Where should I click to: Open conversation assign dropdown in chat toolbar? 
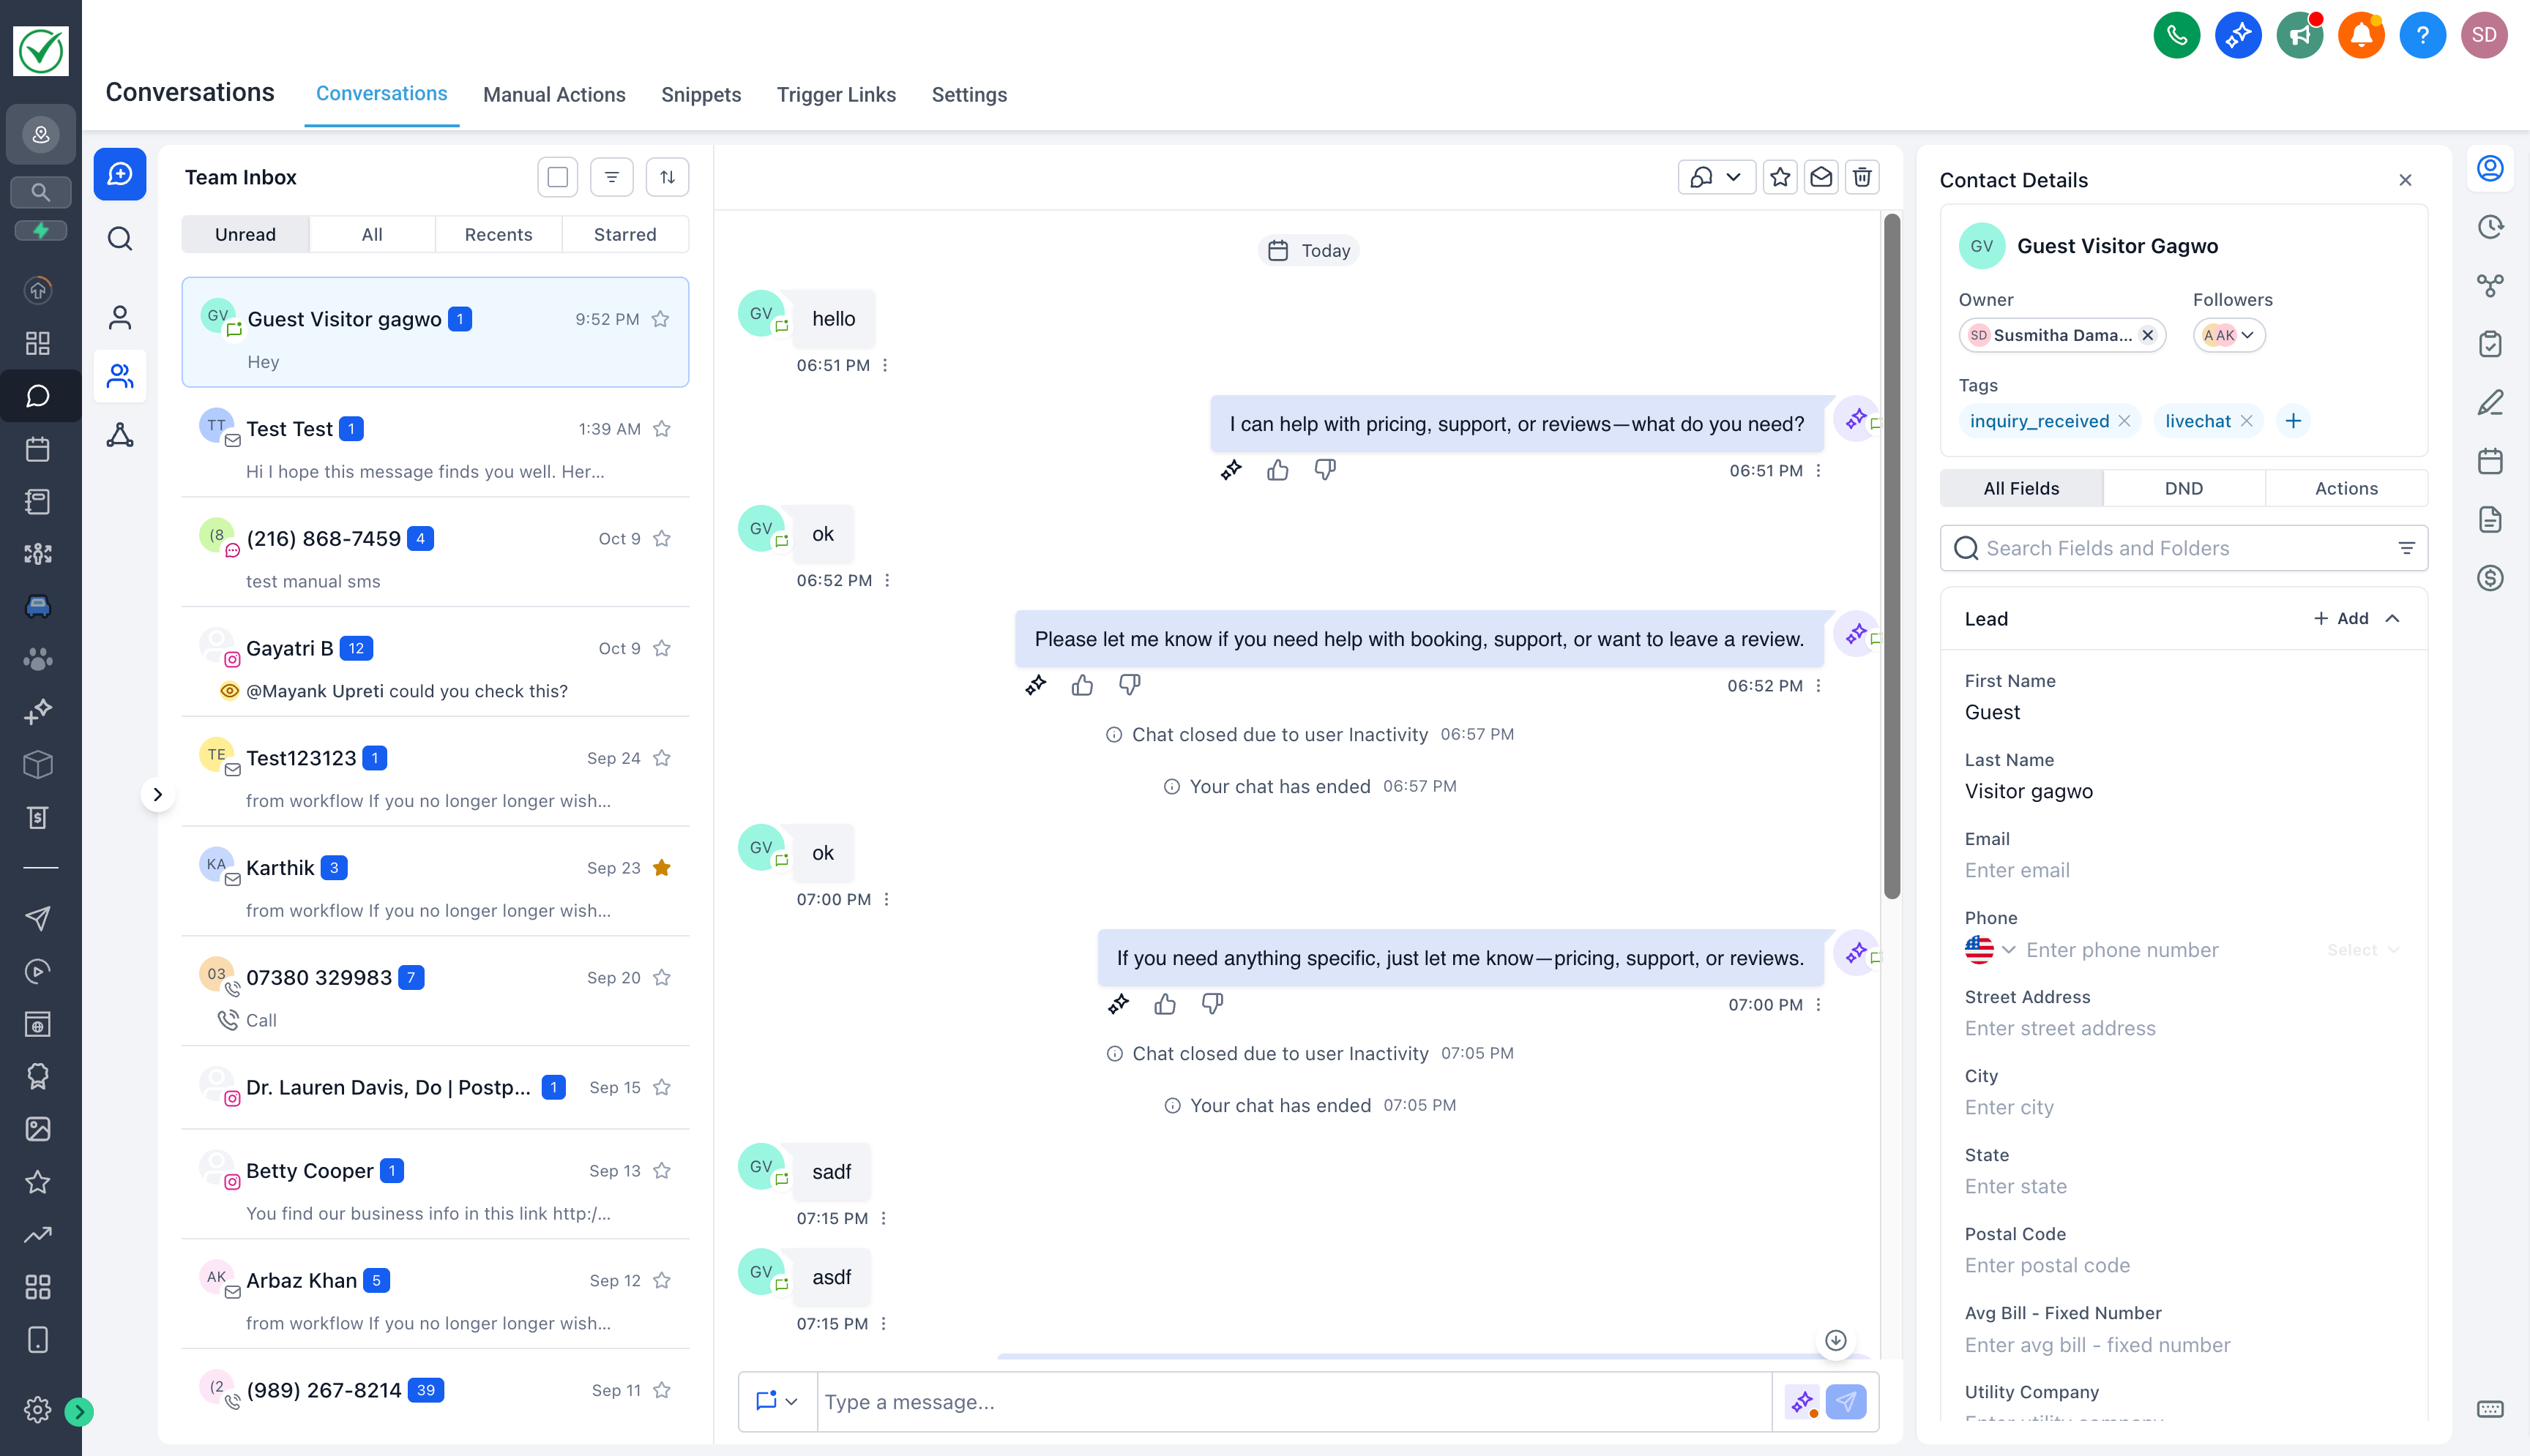(1716, 177)
